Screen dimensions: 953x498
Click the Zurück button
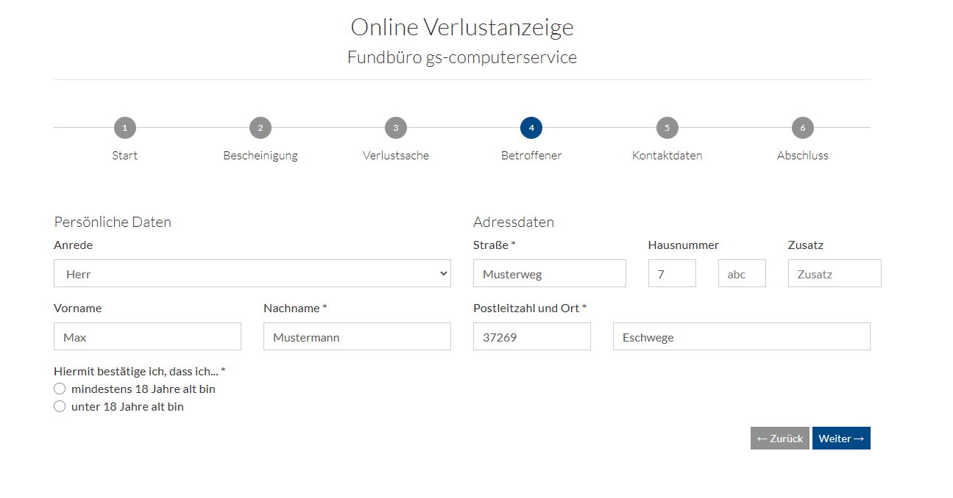tap(779, 439)
